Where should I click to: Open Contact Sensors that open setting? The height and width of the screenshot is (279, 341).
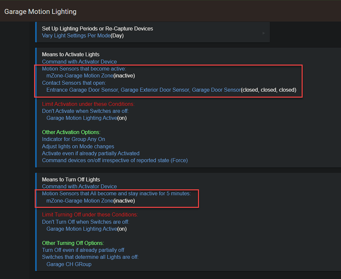coord(74,83)
